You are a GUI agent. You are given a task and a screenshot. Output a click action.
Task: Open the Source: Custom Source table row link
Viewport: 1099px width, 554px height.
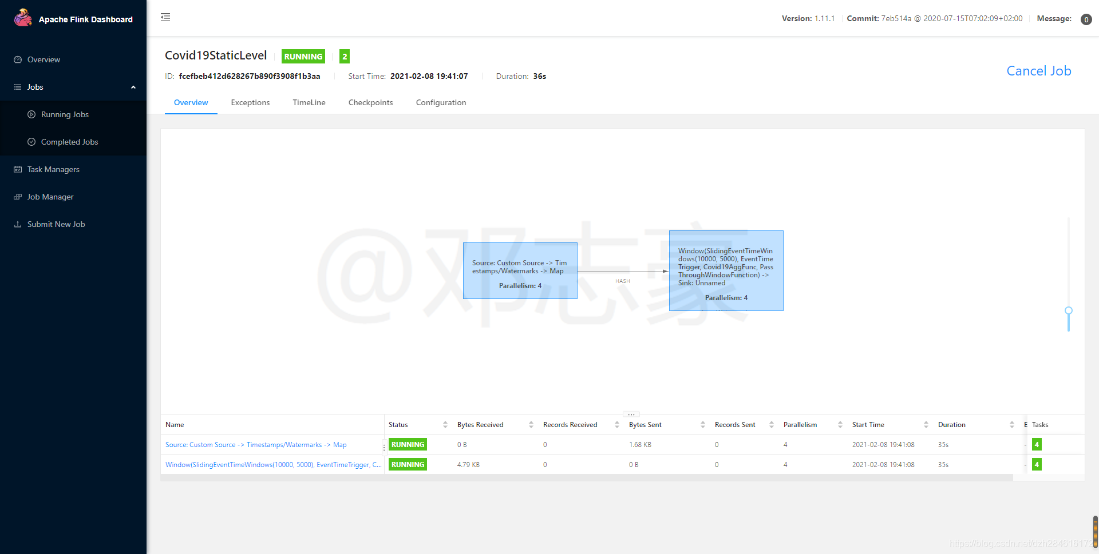point(256,445)
